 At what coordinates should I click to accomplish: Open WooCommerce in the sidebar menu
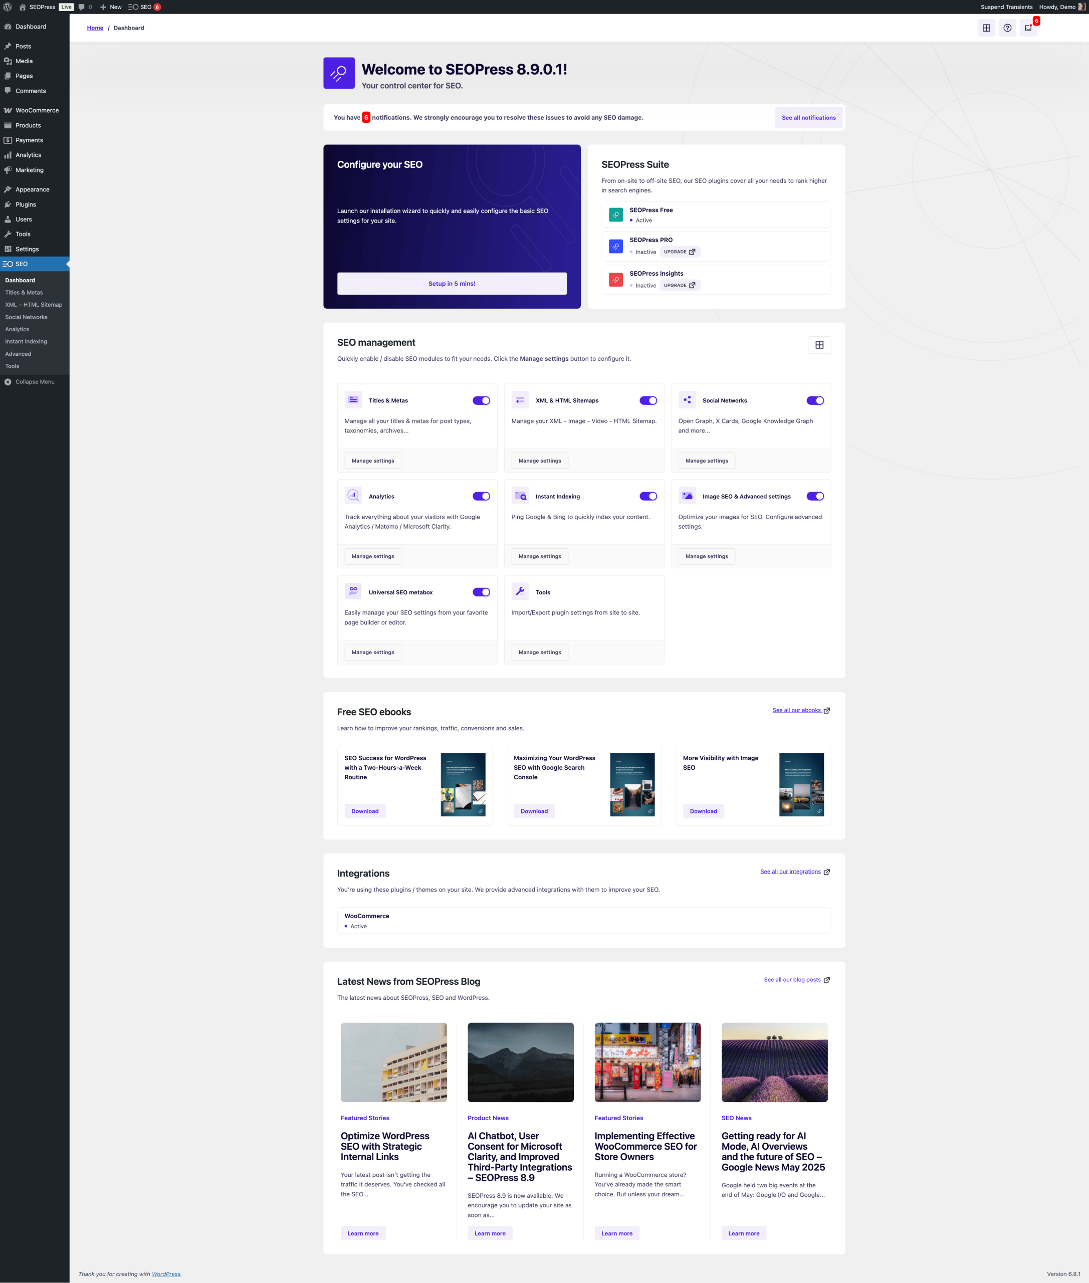37,111
